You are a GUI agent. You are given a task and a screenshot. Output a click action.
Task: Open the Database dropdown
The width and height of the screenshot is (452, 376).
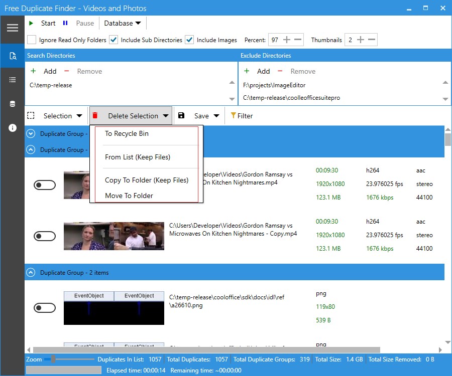[x=123, y=23]
